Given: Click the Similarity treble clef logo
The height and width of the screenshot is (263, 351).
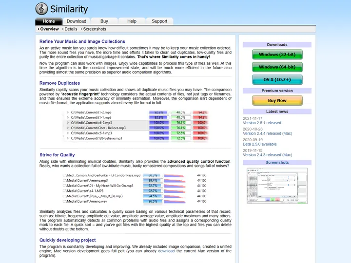Looking at the screenshot, I should pos(41,9).
